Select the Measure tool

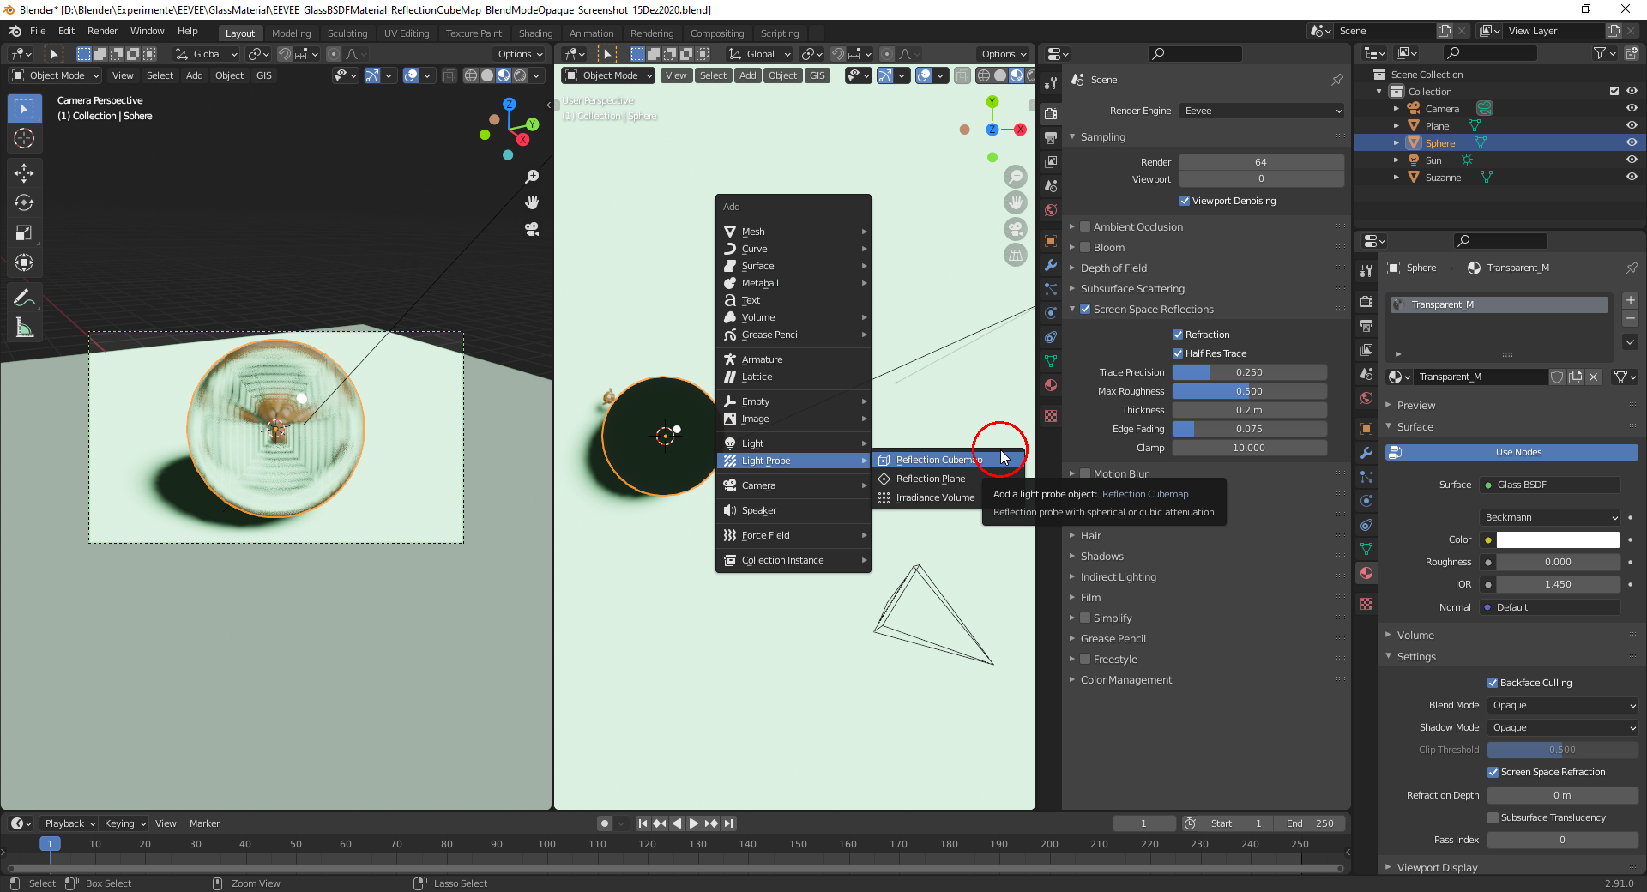(x=24, y=328)
